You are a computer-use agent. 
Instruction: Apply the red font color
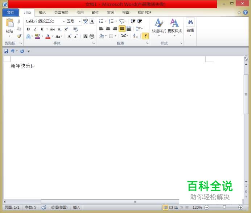[48, 36]
